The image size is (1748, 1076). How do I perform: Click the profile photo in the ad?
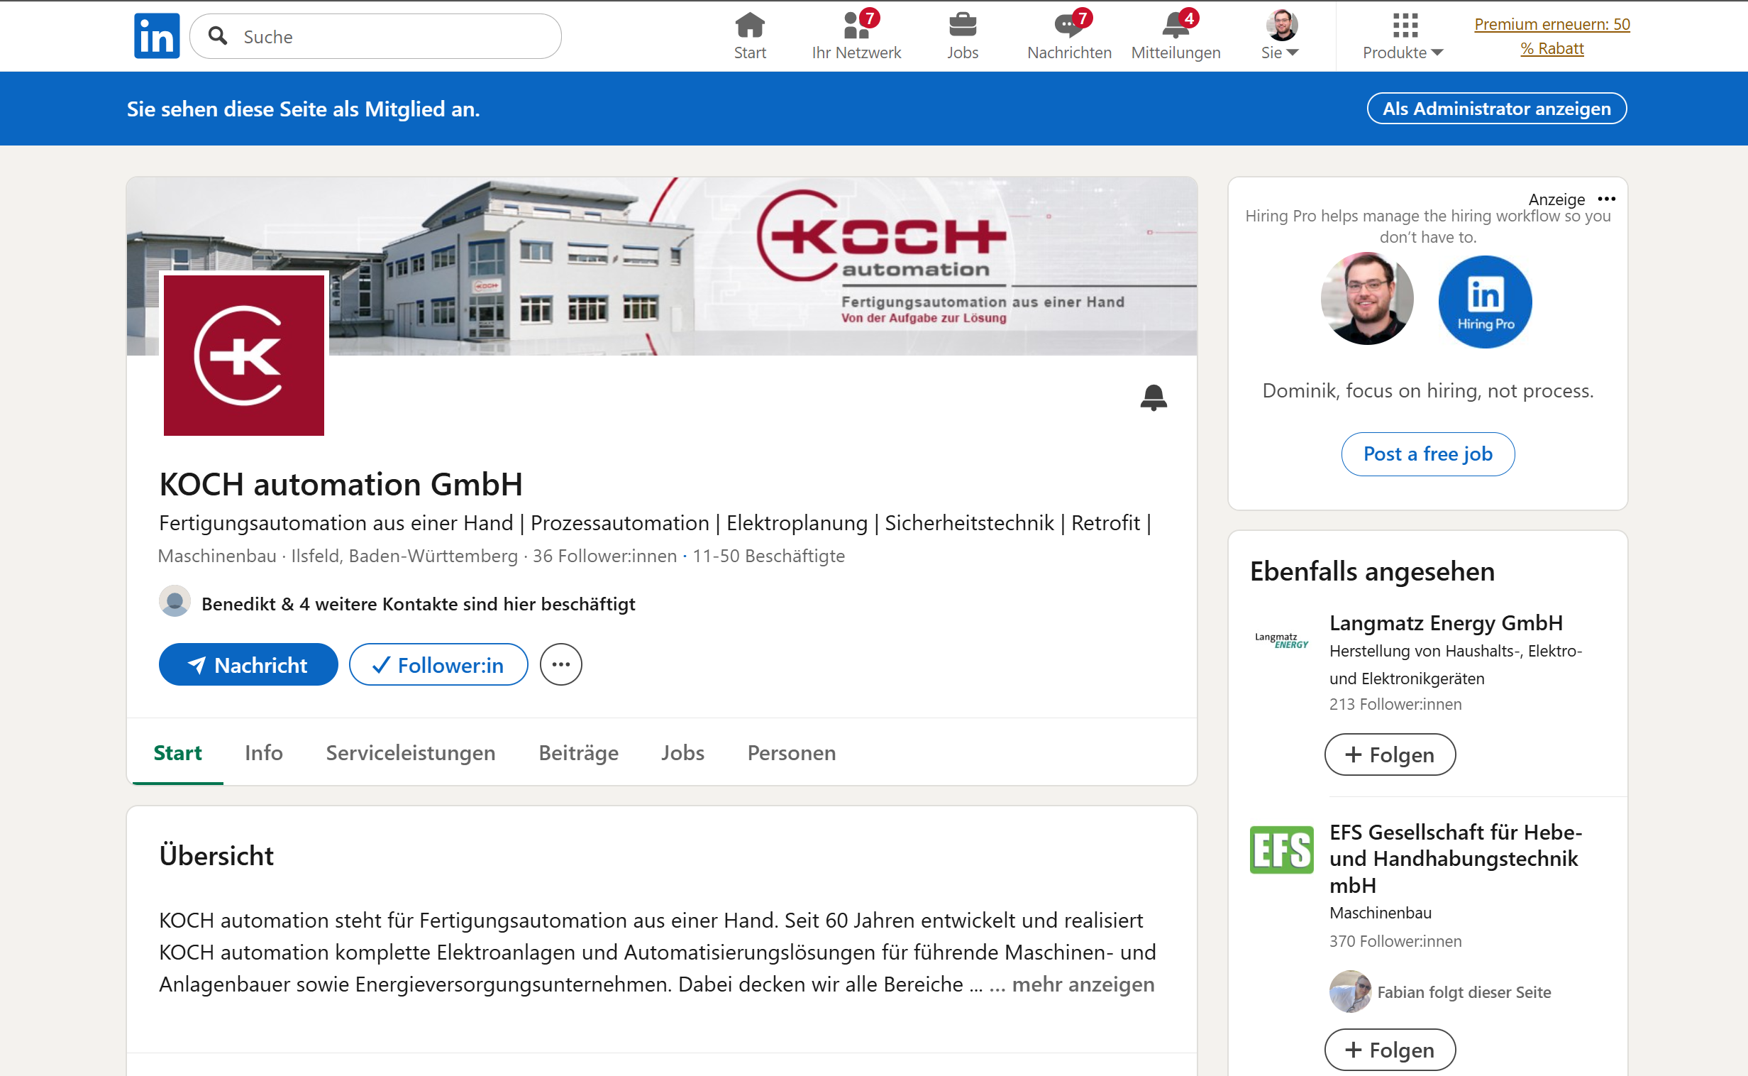[x=1366, y=299]
